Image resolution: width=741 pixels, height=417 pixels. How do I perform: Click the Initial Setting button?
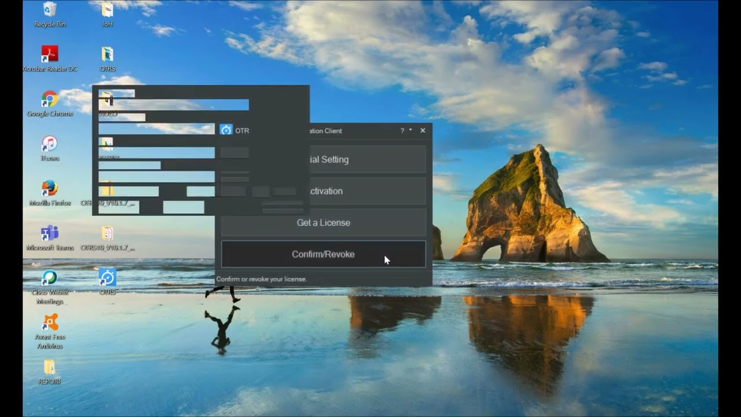point(324,159)
